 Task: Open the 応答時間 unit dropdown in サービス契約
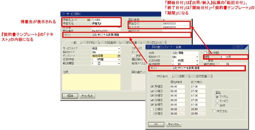(x=119, y=60)
